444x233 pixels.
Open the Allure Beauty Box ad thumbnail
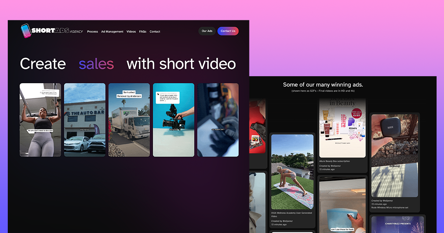[x=342, y=128]
